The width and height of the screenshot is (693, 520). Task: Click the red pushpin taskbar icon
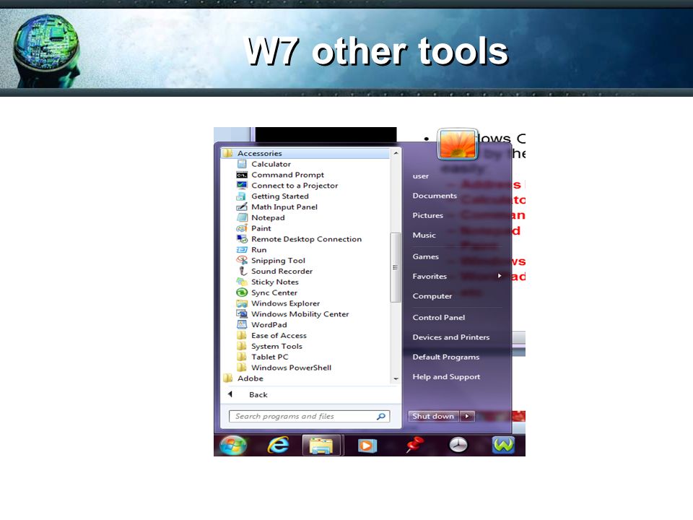point(414,445)
